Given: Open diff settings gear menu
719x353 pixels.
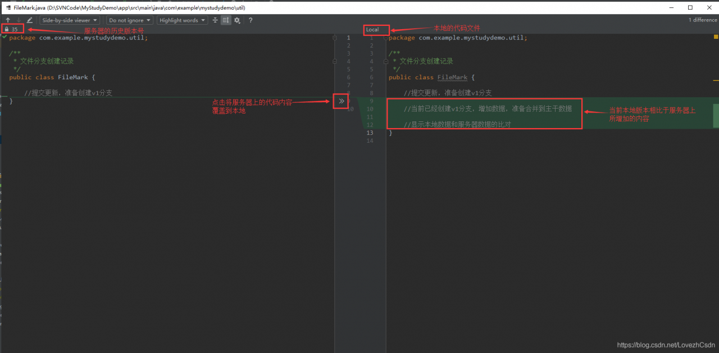Looking at the screenshot, I should click(x=237, y=20).
